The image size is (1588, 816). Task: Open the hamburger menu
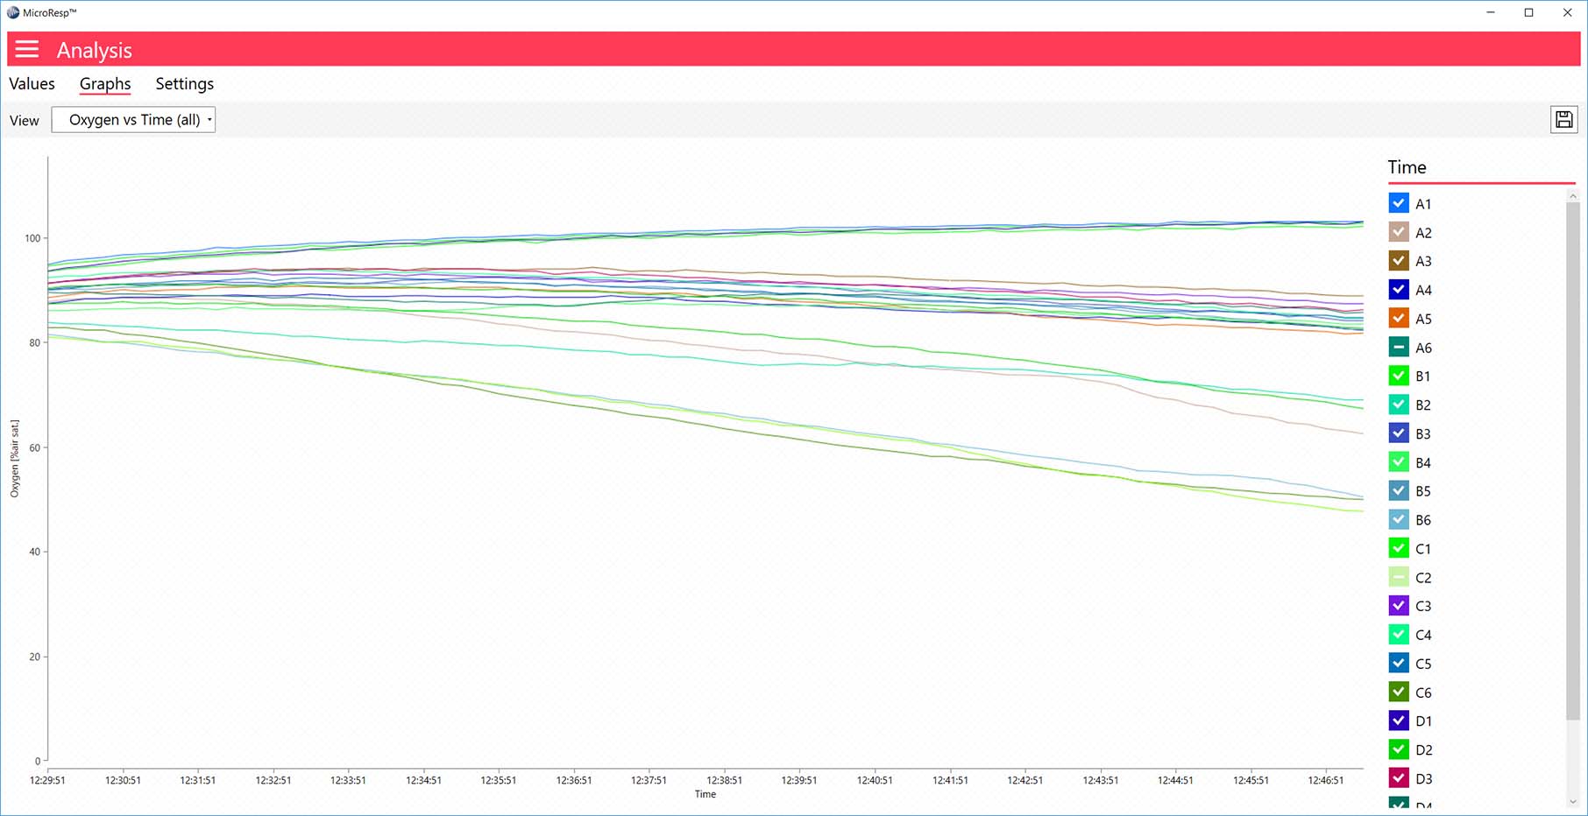point(27,49)
